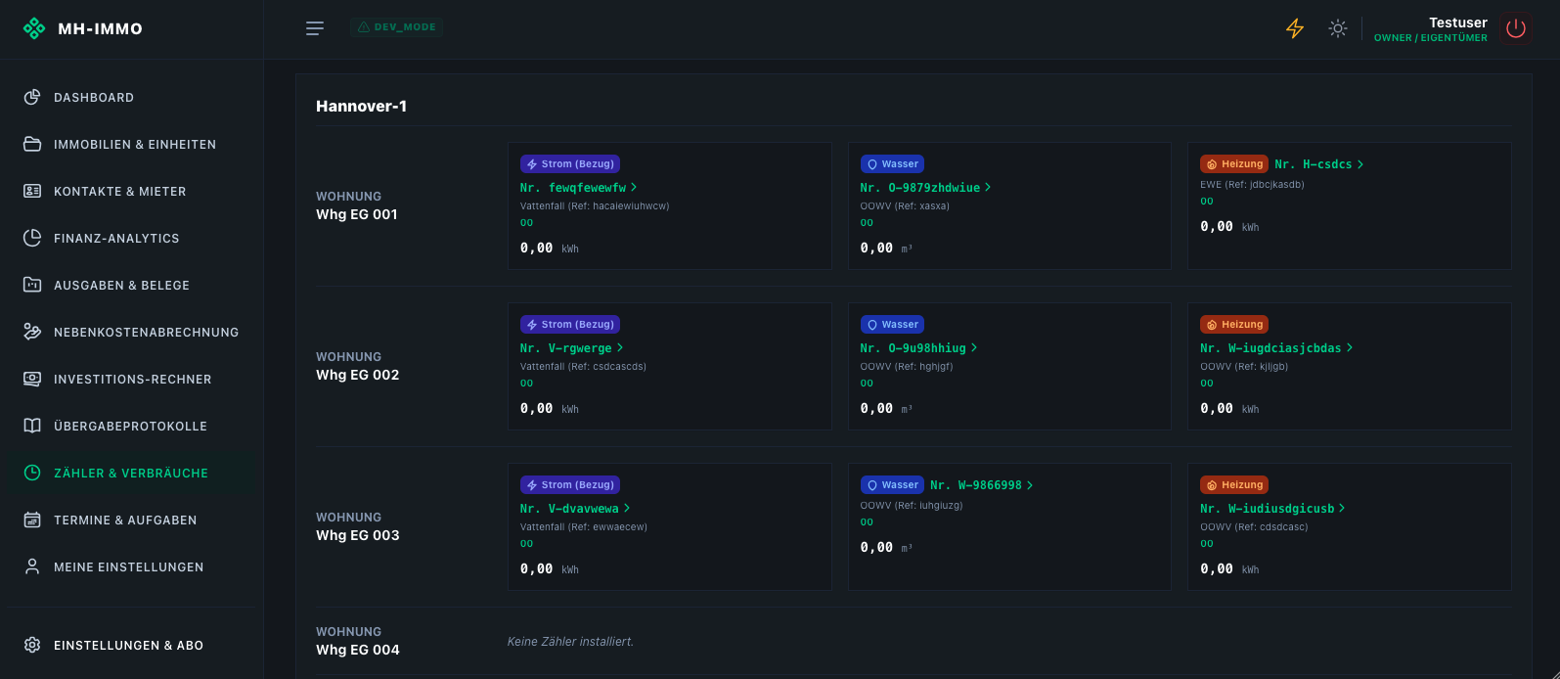The width and height of the screenshot is (1560, 679).
Task: Click the Investitions-Rechner banknote icon
Action: tap(32, 379)
